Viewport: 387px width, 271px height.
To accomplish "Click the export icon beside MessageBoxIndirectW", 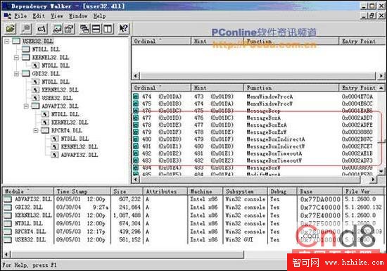I will point(136,146).
